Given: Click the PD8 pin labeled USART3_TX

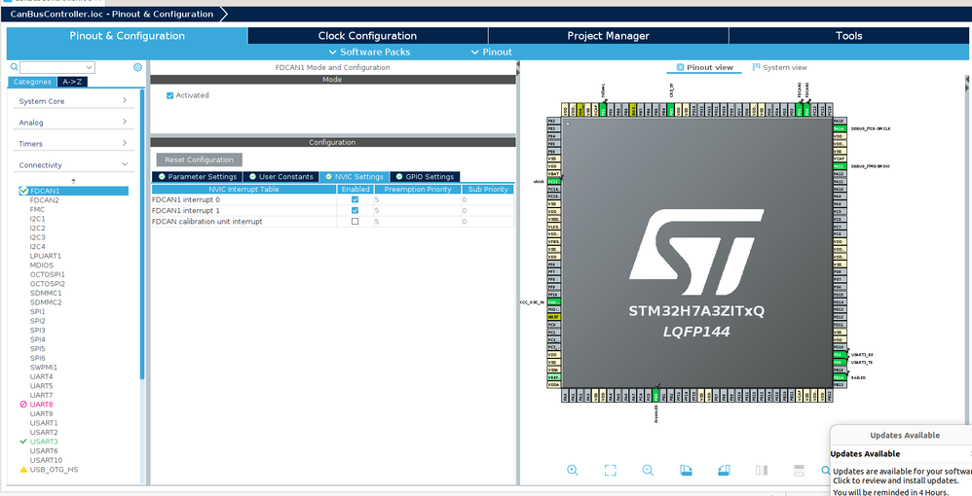Looking at the screenshot, I should [x=840, y=362].
